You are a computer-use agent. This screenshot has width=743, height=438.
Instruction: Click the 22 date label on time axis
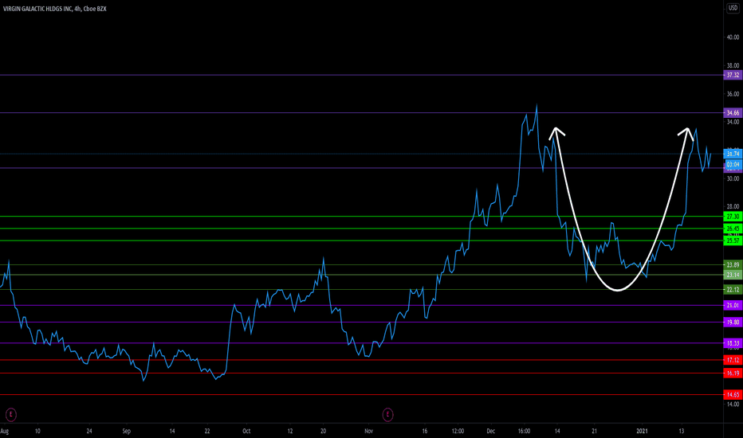(x=207, y=431)
